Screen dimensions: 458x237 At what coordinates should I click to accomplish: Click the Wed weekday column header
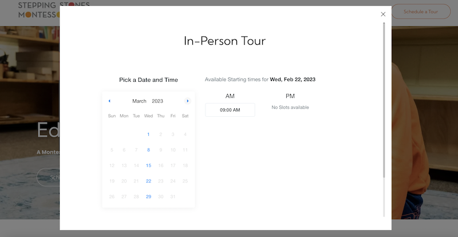point(148,116)
